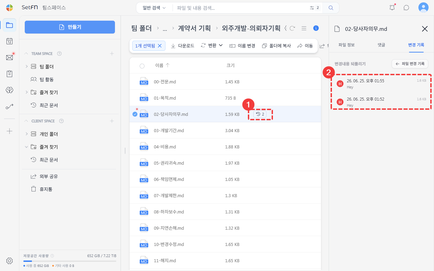Open version history badge on 02-당사자의무.md

[x=260, y=114]
